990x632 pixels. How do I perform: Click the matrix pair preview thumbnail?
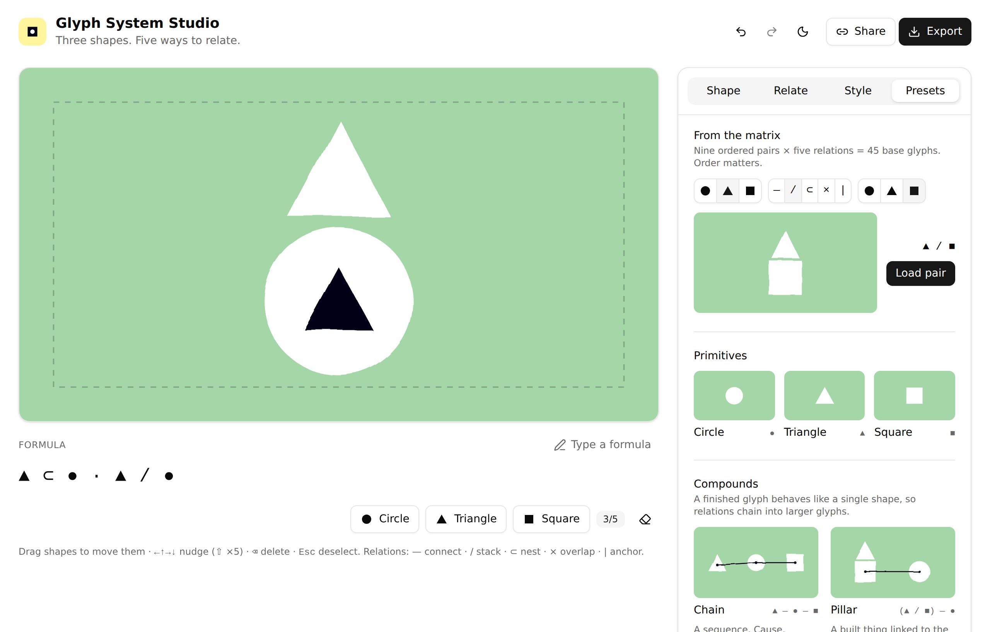(785, 263)
